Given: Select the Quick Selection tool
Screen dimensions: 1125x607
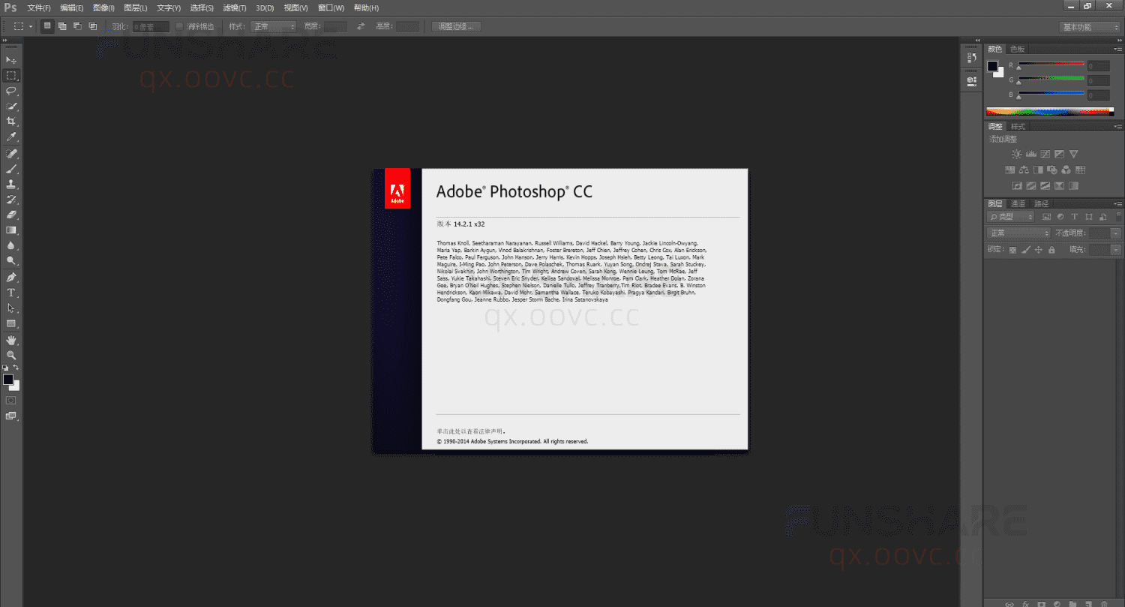Looking at the screenshot, I should (x=11, y=107).
